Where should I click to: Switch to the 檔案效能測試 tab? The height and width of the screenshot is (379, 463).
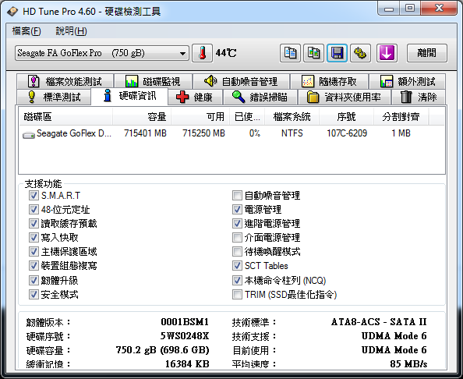pyautogui.click(x=65, y=82)
